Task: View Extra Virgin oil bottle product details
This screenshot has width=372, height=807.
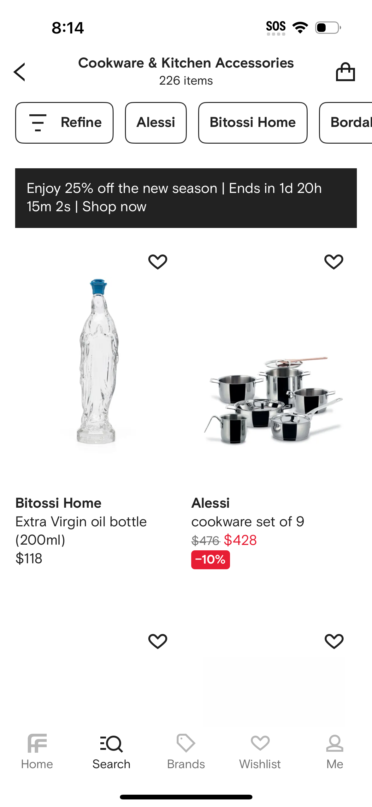Action: [x=81, y=530]
